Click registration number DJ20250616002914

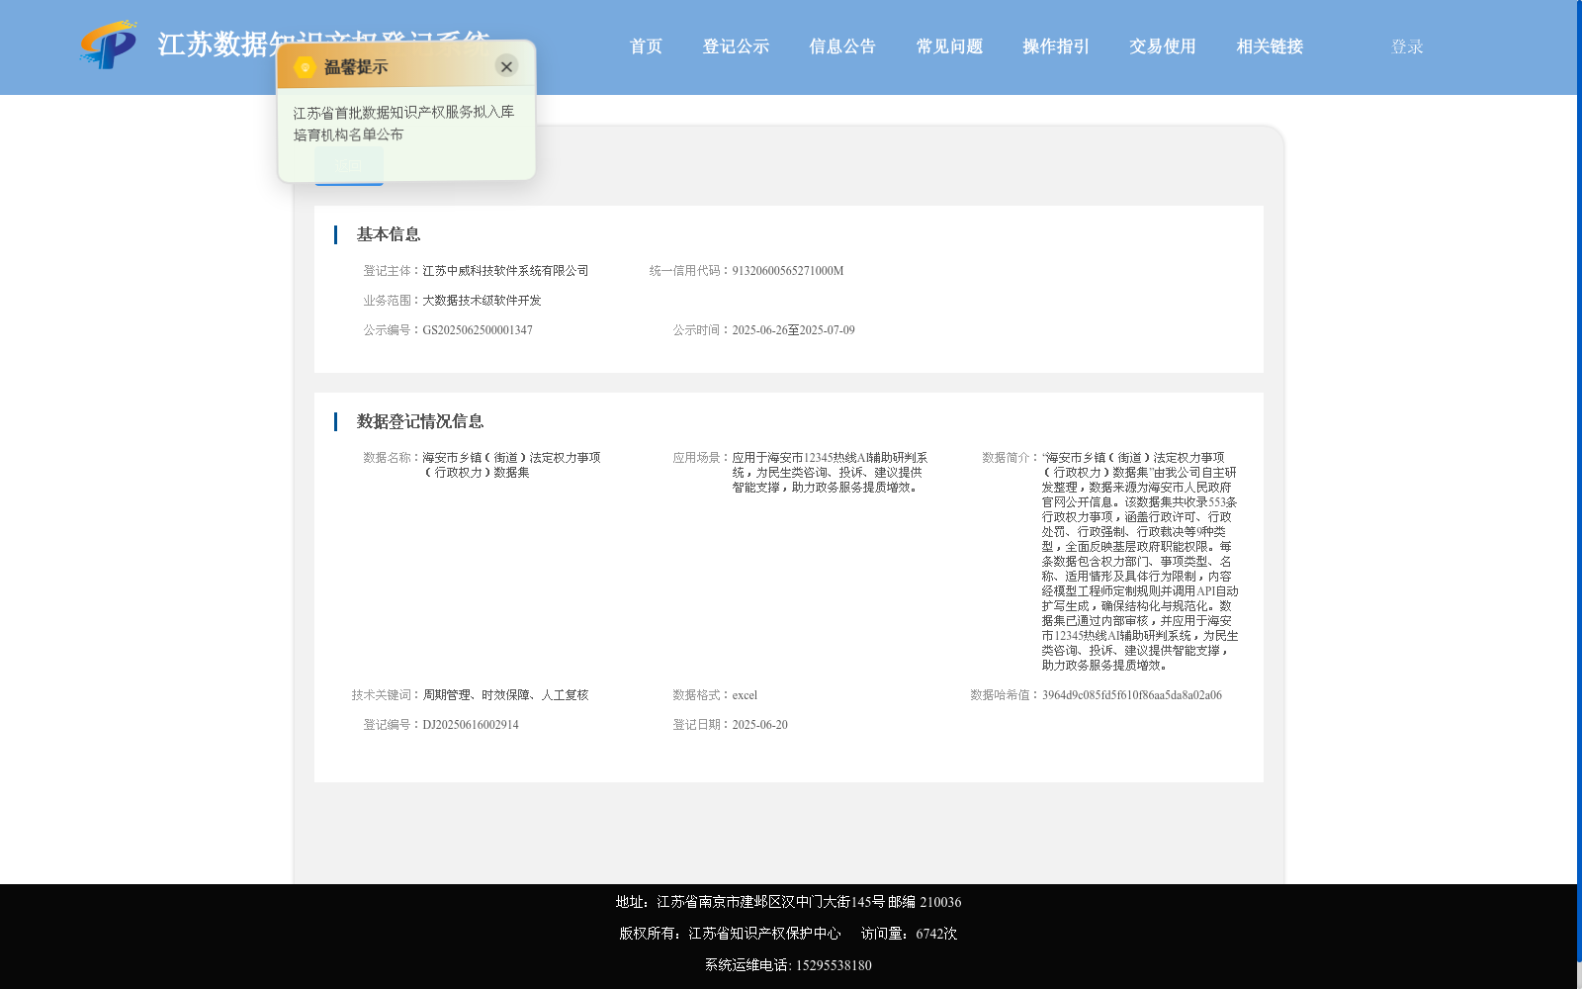pyautogui.click(x=471, y=725)
